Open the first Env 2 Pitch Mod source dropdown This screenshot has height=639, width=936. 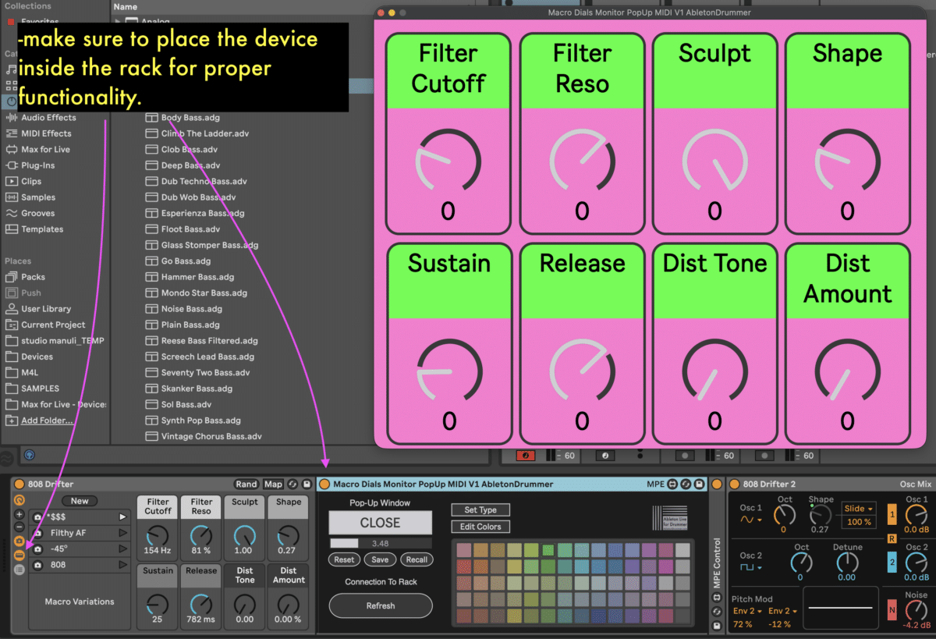[747, 611]
